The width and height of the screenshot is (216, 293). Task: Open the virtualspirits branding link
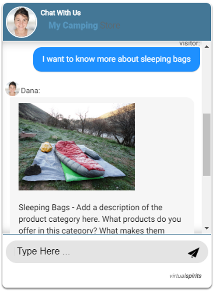click(x=185, y=276)
